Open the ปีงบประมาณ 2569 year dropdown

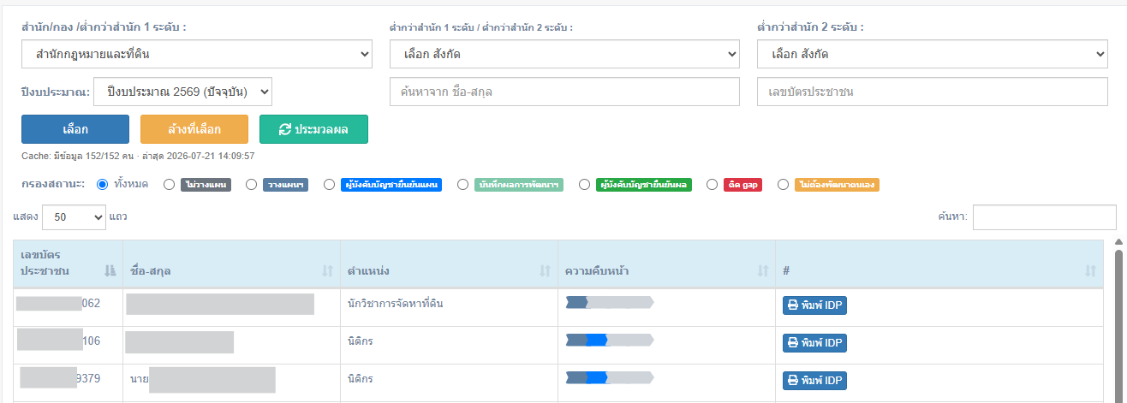pos(182,91)
